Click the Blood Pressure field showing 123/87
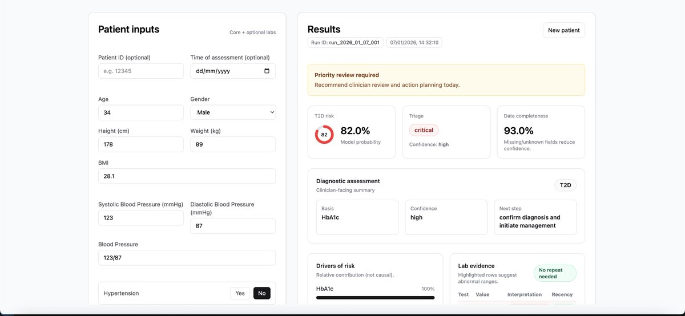The image size is (685, 316). pos(187,258)
